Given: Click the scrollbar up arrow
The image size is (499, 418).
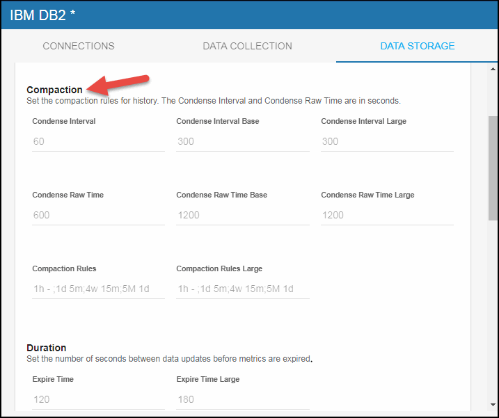Looking at the screenshot, I should (x=493, y=70).
